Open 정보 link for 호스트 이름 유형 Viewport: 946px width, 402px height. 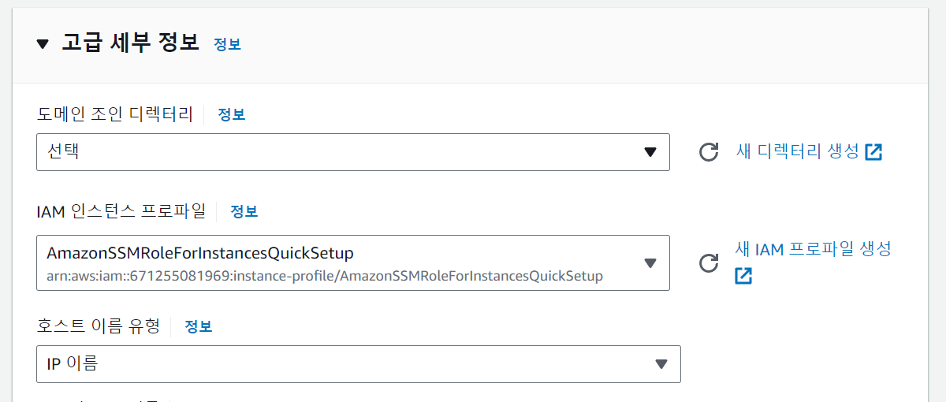pyautogui.click(x=199, y=326)
